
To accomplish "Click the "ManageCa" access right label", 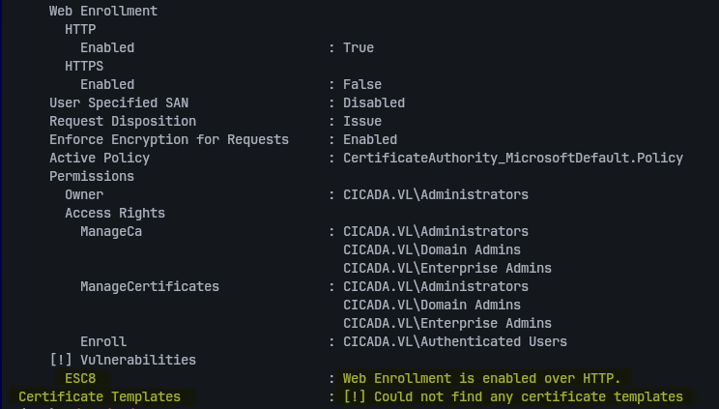I will pos(111,231).
